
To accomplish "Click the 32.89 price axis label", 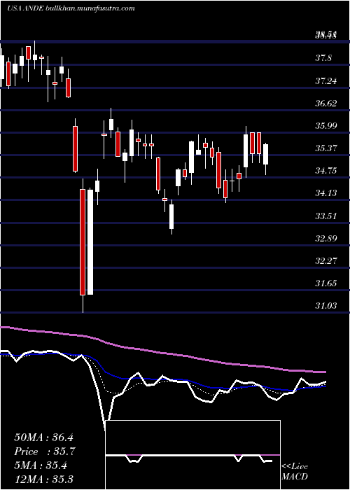I will click(325, 239).
